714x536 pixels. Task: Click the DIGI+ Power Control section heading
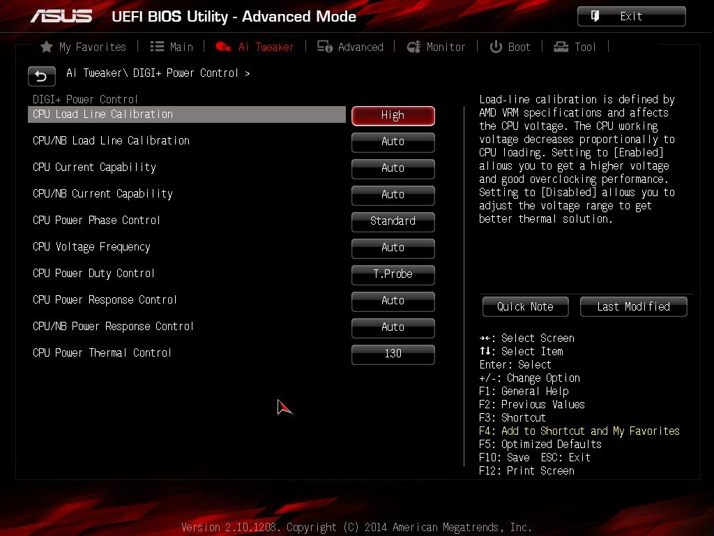pos(85,99)
